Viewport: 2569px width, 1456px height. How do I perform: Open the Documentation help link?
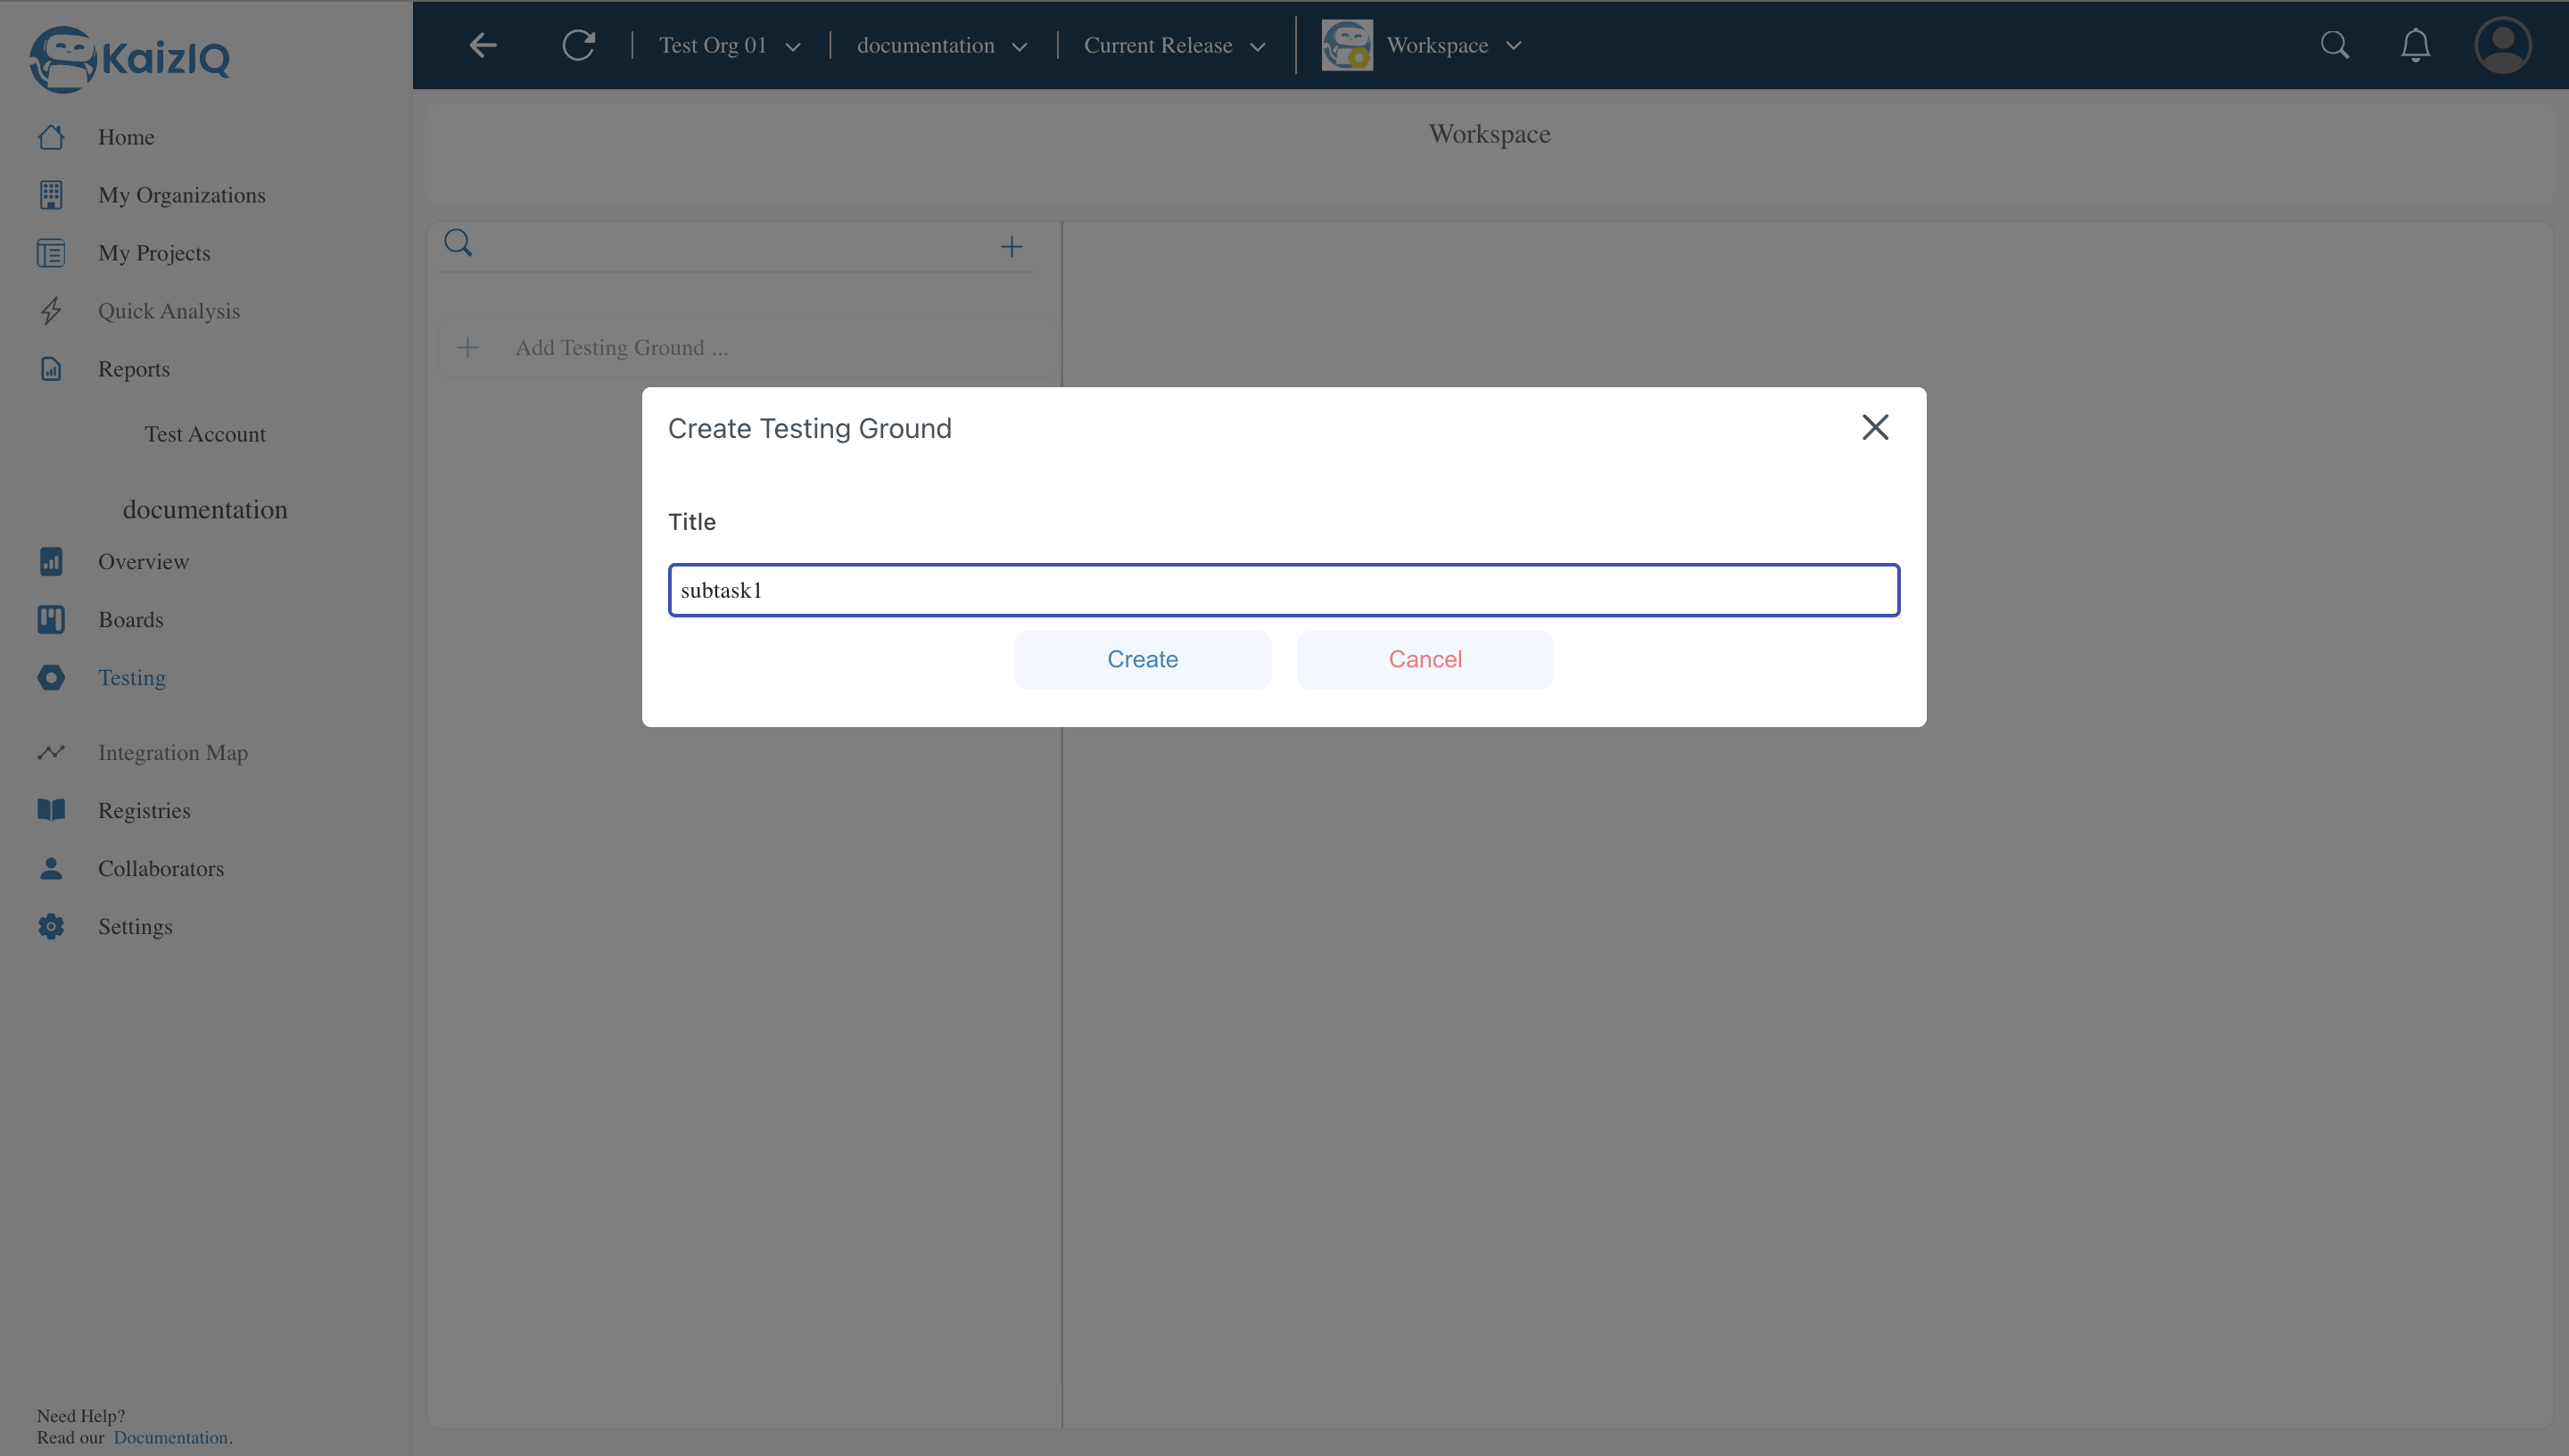(x=170, y=1438)
